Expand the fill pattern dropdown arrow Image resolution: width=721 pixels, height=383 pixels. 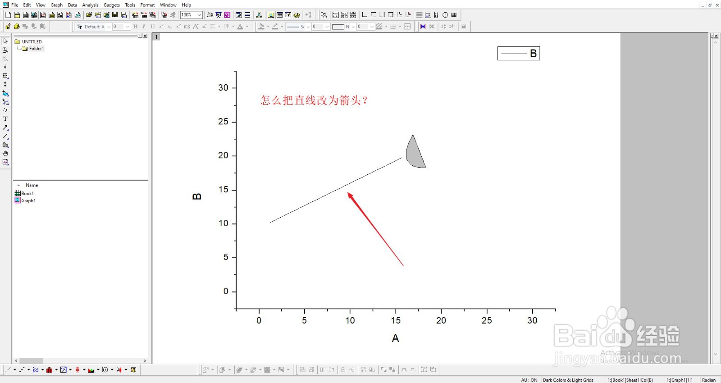(x=386, y=27)
